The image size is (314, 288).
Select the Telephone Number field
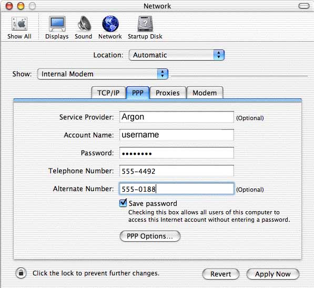[177, 171]
